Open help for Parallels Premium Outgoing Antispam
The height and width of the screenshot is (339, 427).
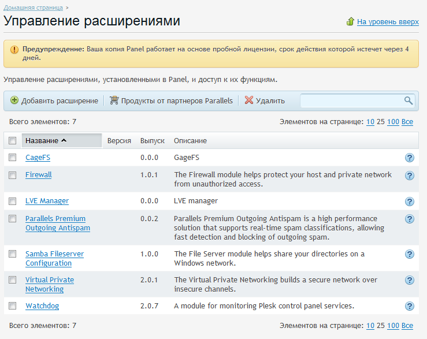pos(409,219)
